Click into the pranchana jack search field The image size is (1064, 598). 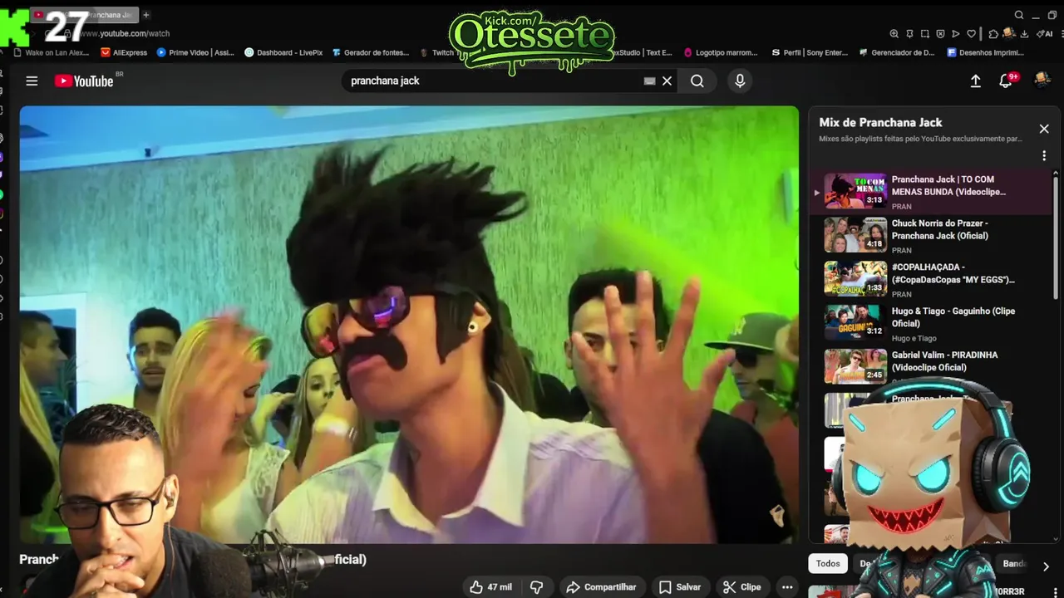point(495,81)
